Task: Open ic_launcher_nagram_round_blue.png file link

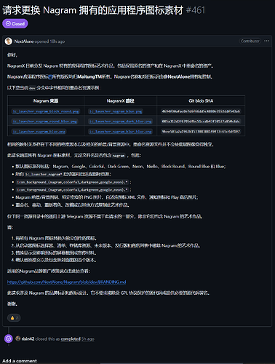Action: (45, 122)
